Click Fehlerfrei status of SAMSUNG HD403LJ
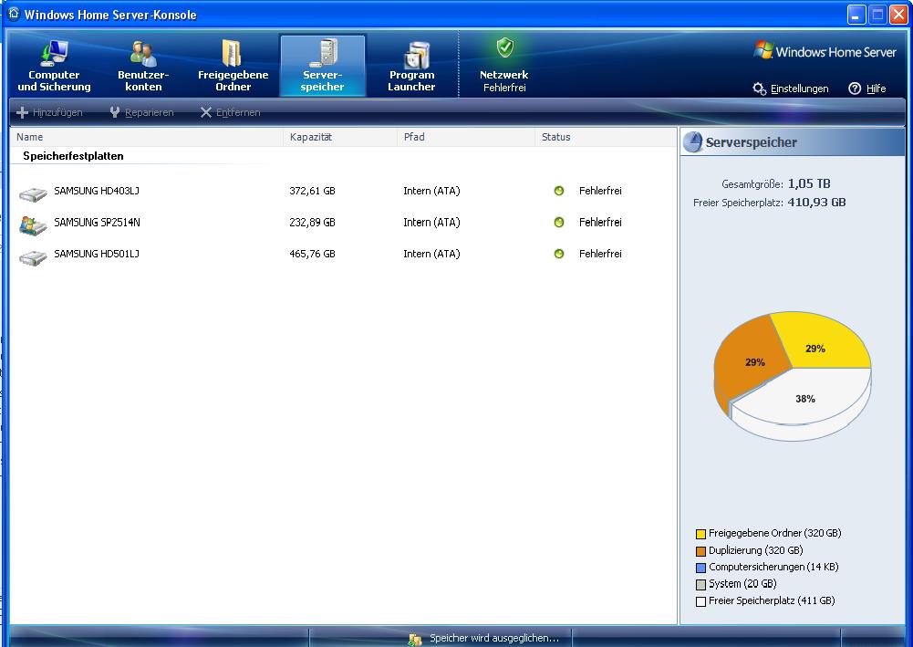This screenshot has width=913, height=647. tap(600, 191)
